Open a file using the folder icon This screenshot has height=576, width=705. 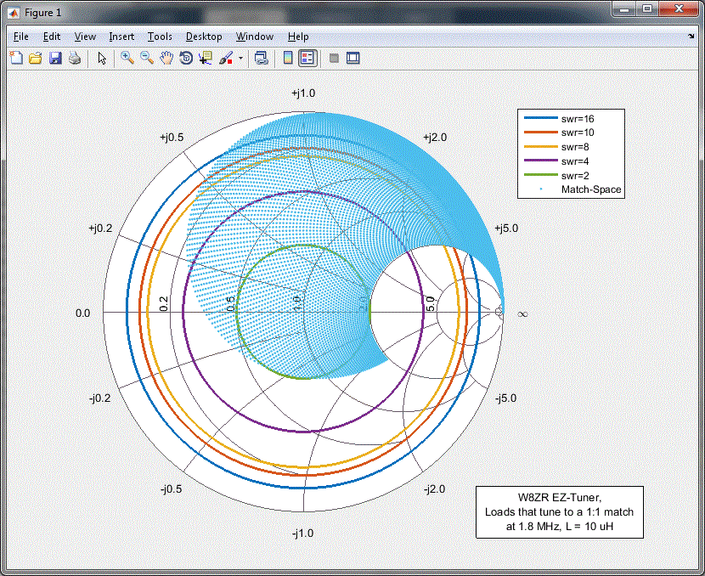click(36, 58)
